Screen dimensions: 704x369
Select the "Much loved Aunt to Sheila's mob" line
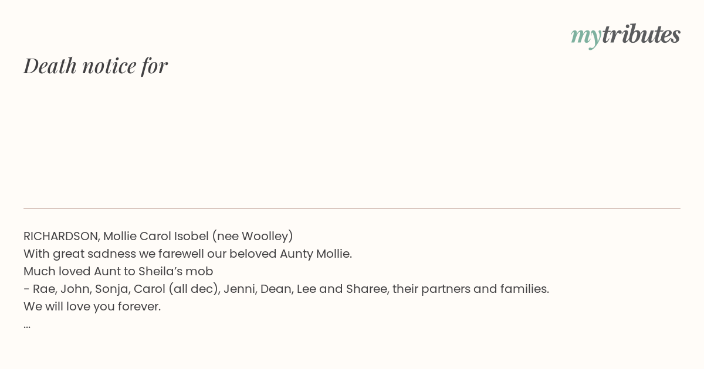point(118,271)
